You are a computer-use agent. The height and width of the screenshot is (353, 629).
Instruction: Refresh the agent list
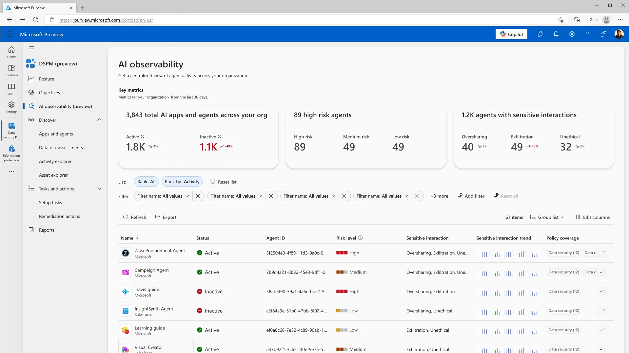tap(134, 217)
